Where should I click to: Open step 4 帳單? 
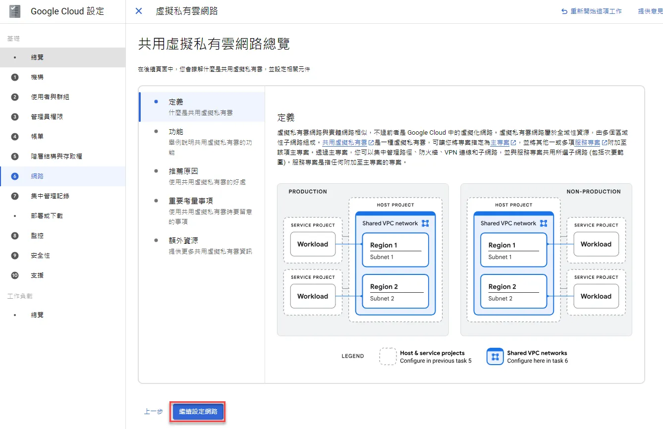point(62,137)
